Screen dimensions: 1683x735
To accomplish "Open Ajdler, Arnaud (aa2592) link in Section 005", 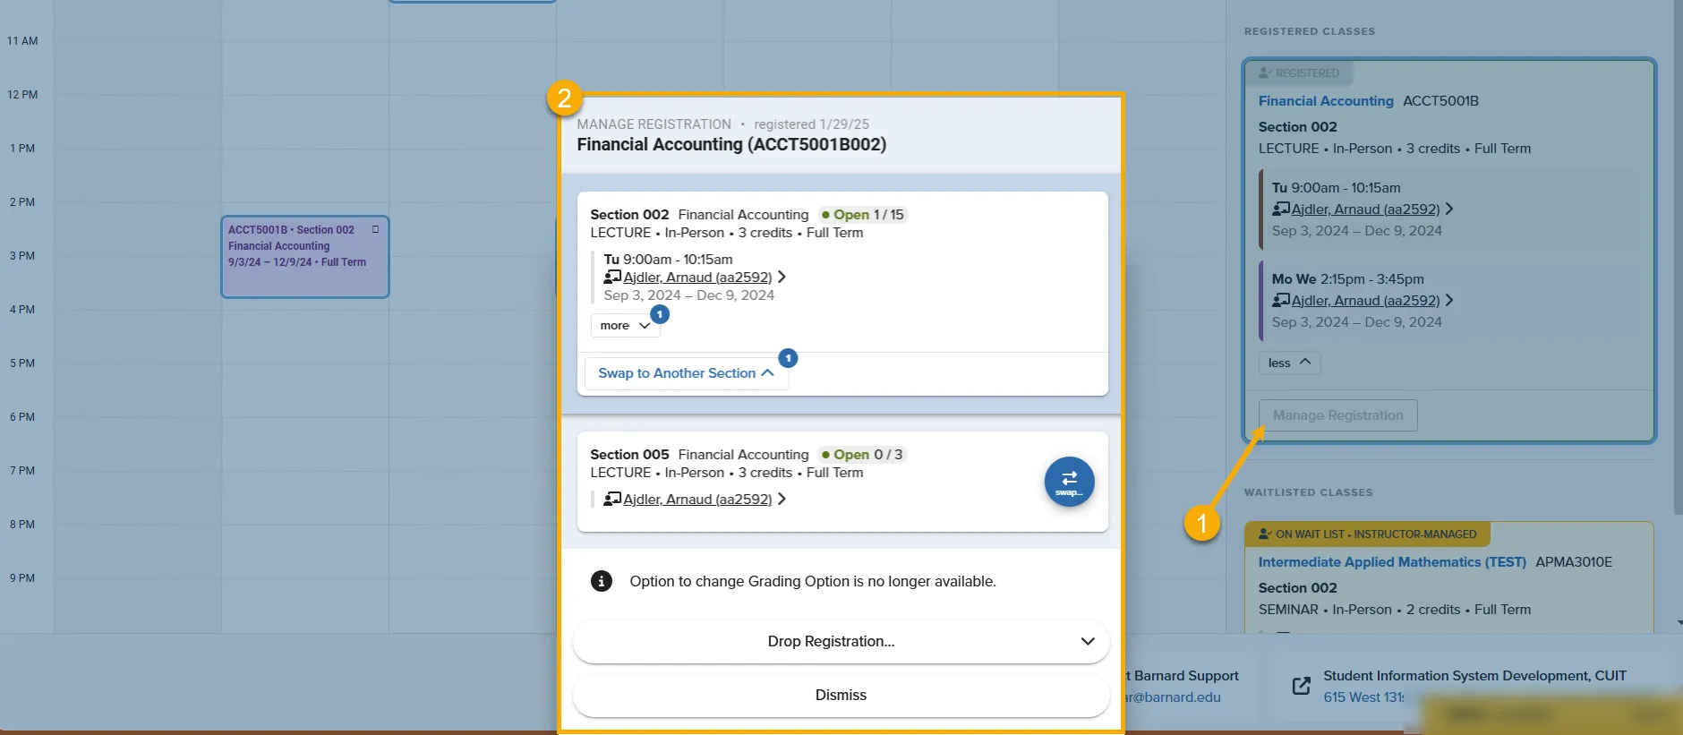I will [697, 500].
